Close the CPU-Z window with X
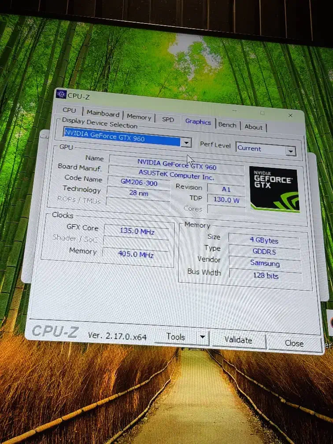This screenshot has height=444, width=333. tap(290, 115)
